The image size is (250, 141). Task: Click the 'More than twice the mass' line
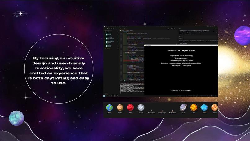181,63
